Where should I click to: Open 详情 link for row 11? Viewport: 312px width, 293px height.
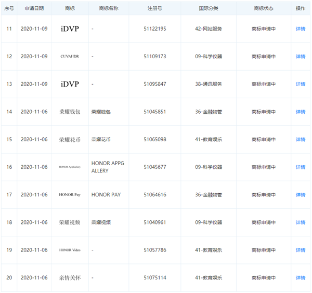[x=300, y=29]
